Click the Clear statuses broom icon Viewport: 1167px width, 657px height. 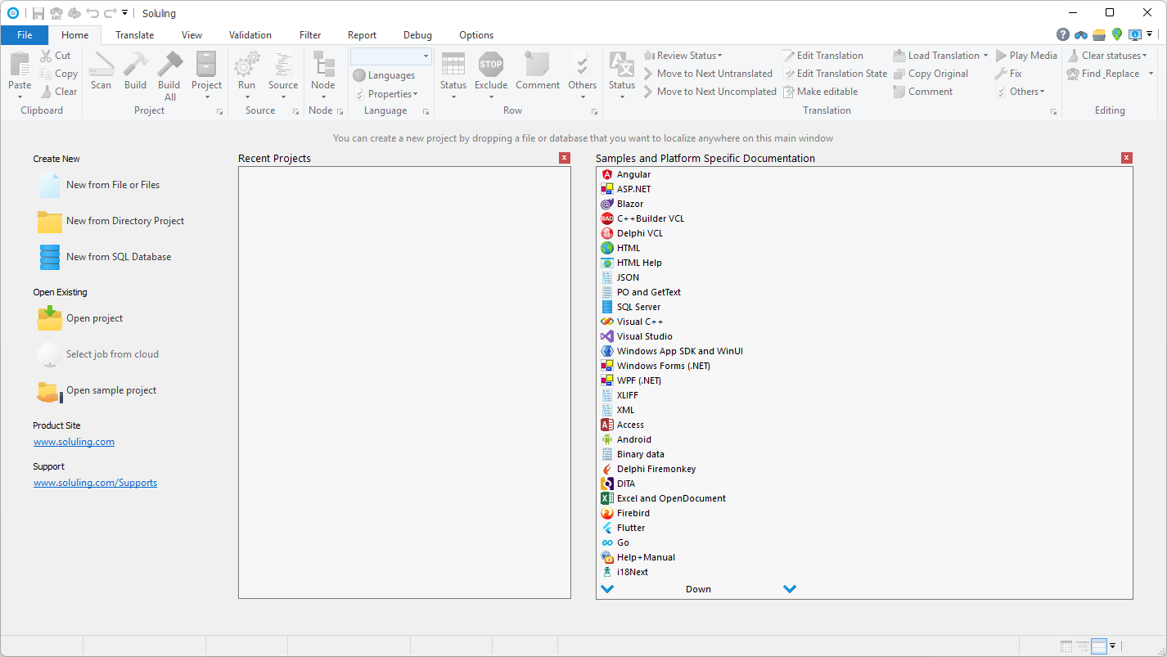tap(1072, 55)
